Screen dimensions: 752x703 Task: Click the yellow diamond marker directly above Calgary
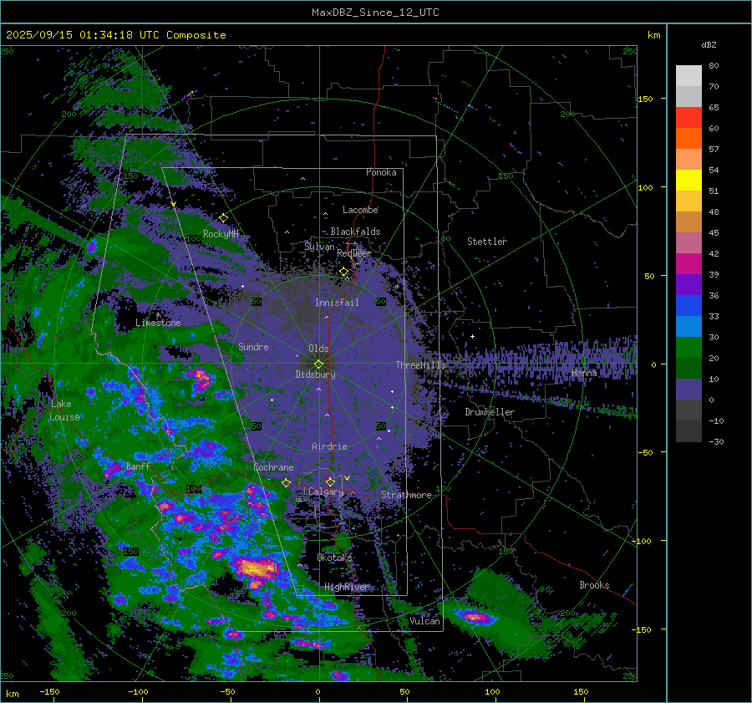330,481
